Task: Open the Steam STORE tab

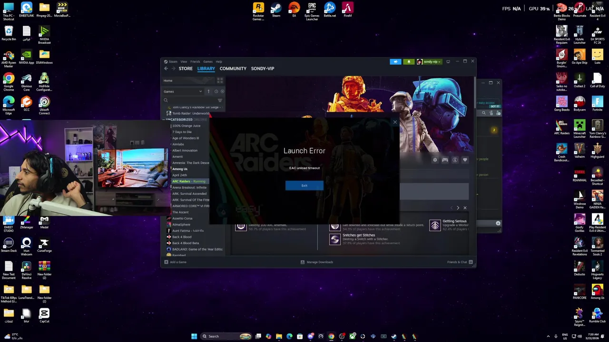Action: [186, 68]
